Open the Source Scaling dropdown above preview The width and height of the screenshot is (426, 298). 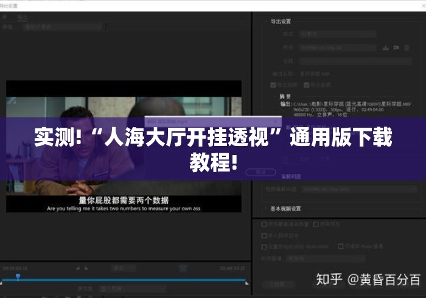click(x=63, y=27)
